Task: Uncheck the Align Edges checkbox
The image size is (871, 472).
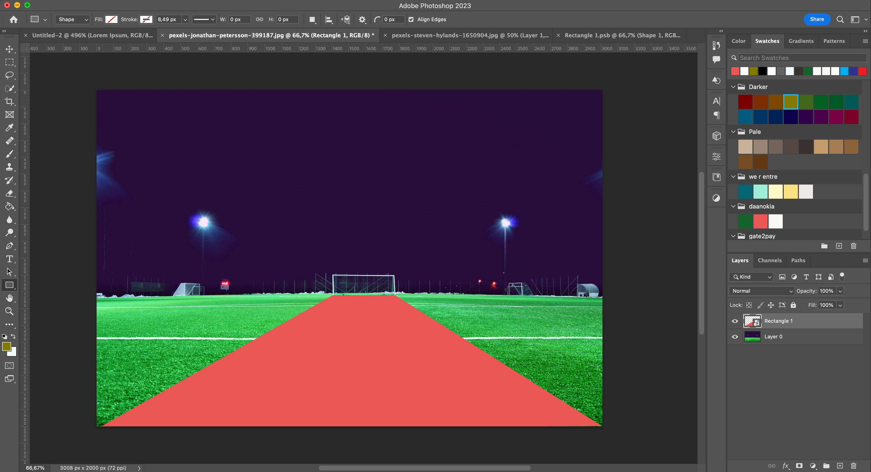Action: pos(411,20)
